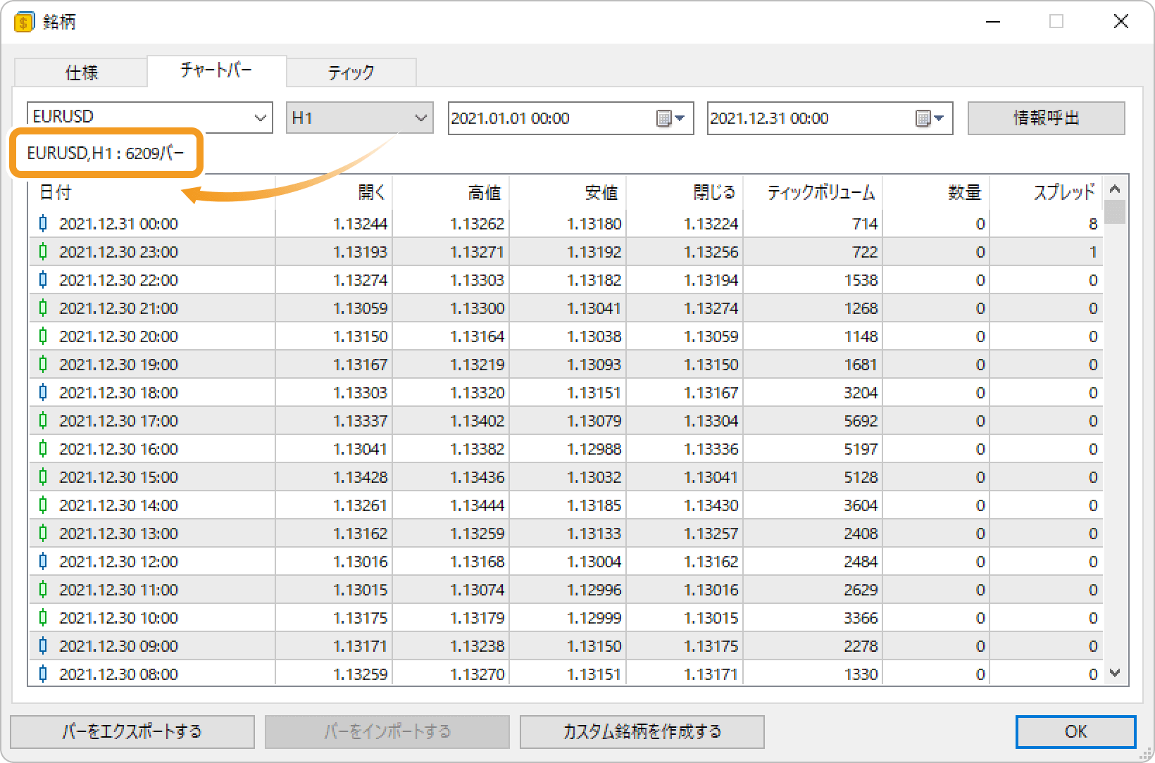This screenshot has height=763, width=1155.
Task: Click candle icon of 2021.12.30 23:00 row
Action: tap(43, 252)
